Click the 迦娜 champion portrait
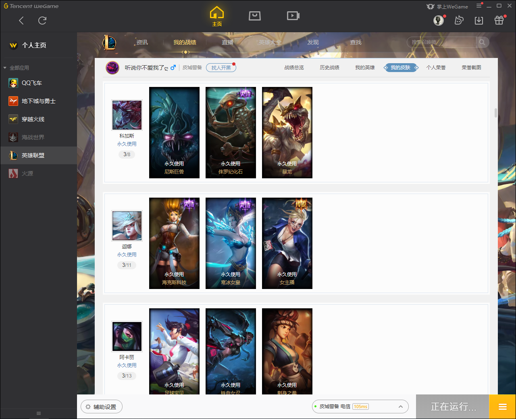This screenshot has height=419, width=516. coord(127,226)
